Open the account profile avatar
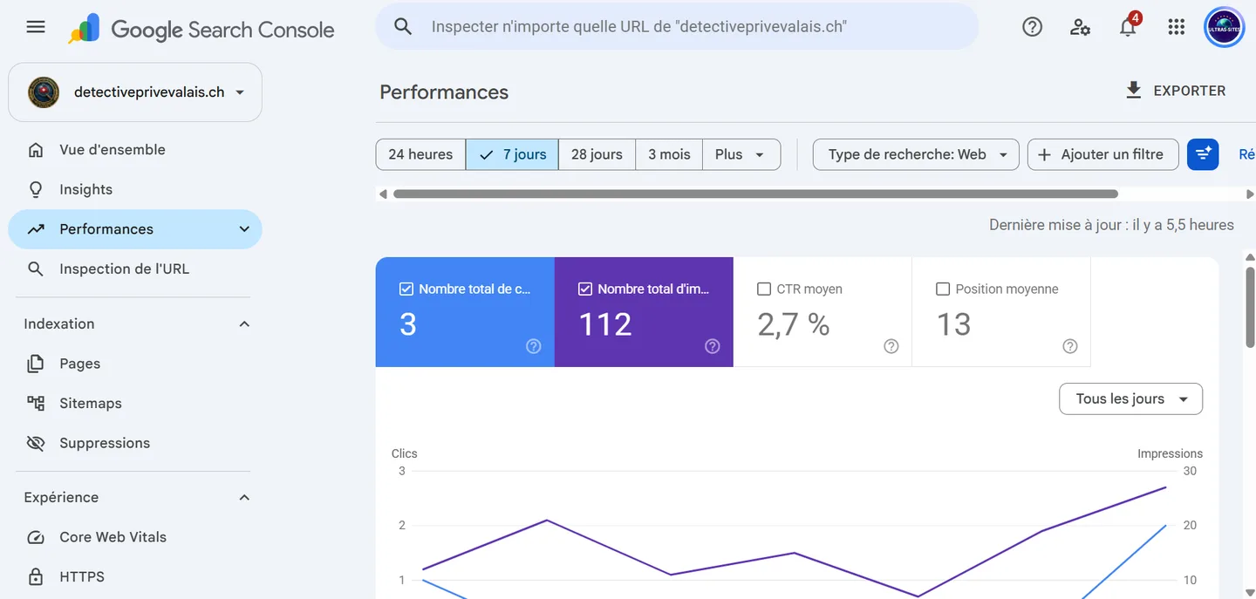This screenshot has height=599, width=1256. click(1224, 27)
